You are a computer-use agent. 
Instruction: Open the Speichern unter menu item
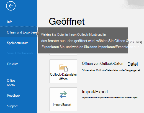17,43
